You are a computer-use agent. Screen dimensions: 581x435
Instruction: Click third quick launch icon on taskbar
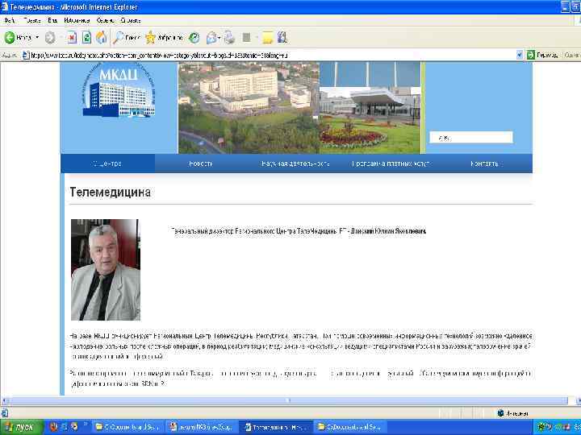tap(74, 427)
